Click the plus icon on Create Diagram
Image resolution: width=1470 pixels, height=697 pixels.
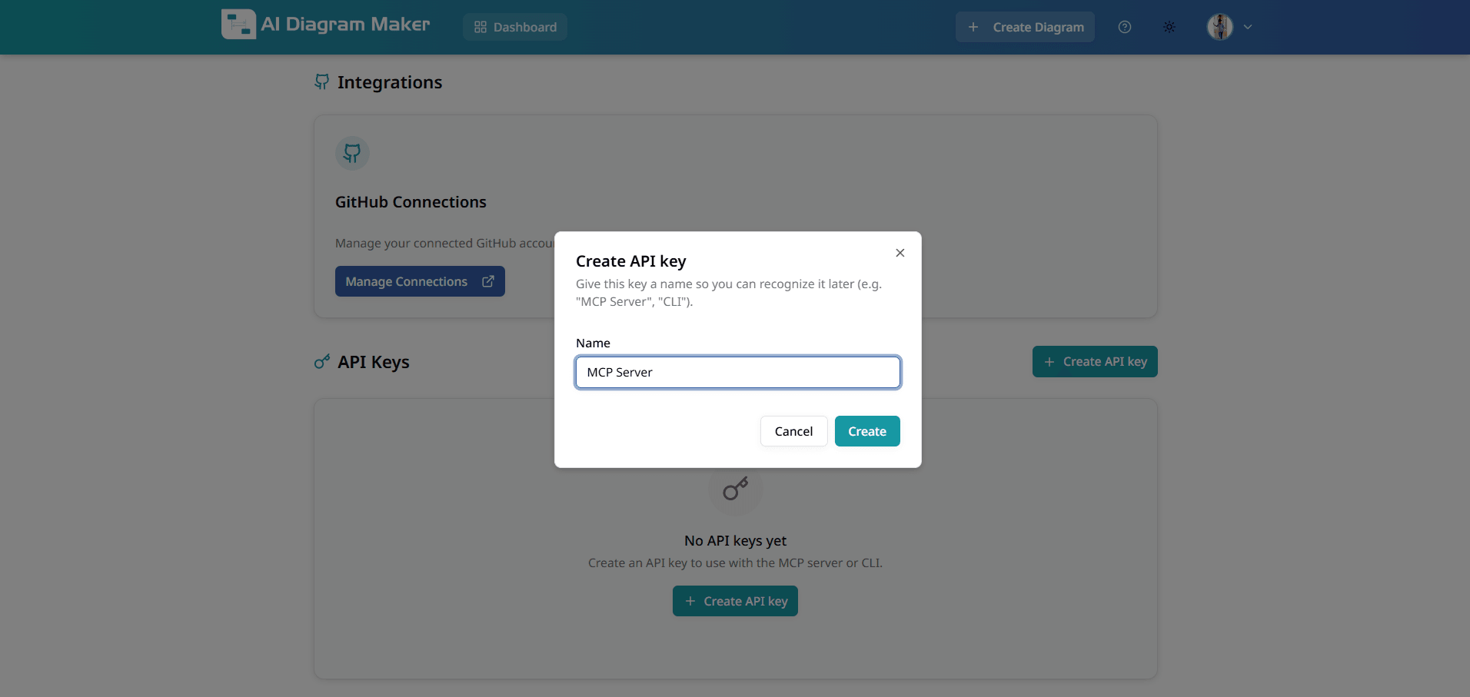pos(973,26)
